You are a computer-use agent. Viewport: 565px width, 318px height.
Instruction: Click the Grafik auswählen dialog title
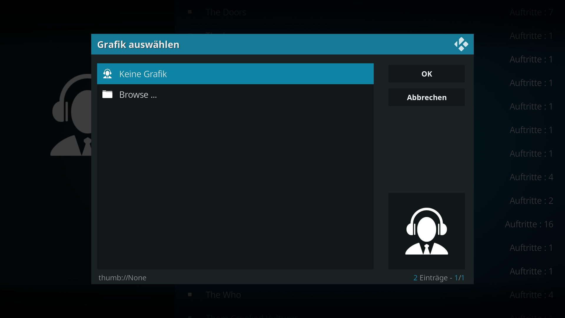[138, 44]
